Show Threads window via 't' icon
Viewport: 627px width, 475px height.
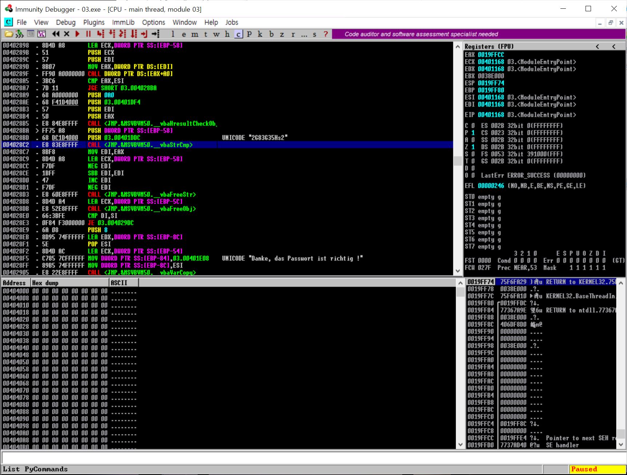[x=206, y=34]
